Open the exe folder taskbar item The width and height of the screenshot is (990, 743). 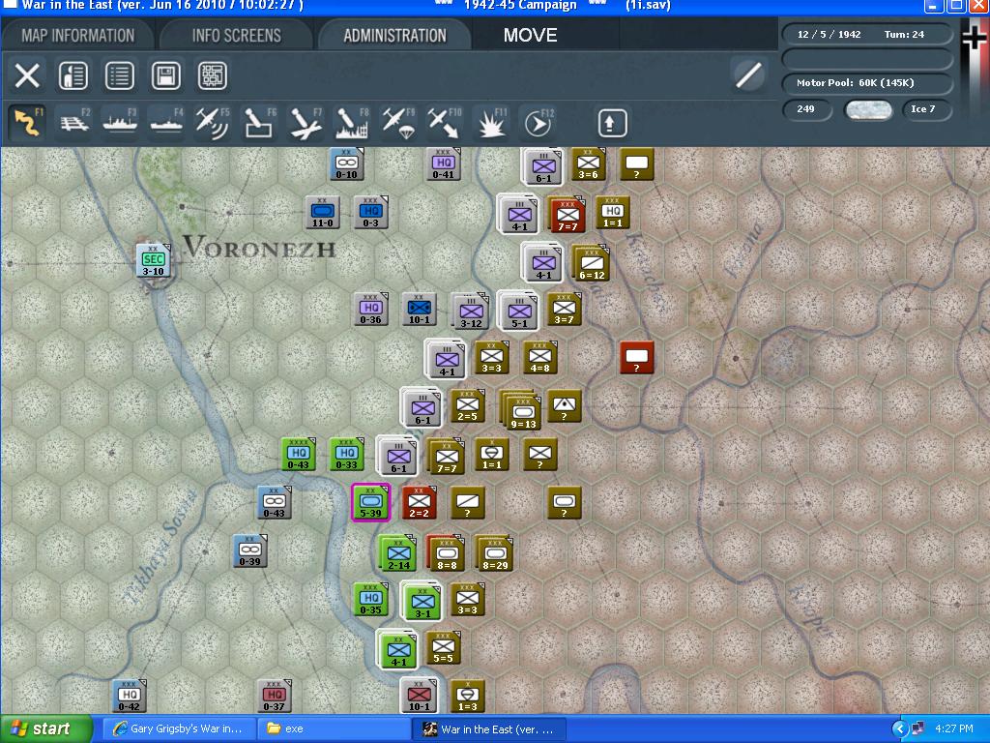click(335, 729)
